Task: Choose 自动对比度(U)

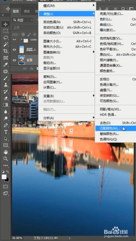Action: coord(67,27)
